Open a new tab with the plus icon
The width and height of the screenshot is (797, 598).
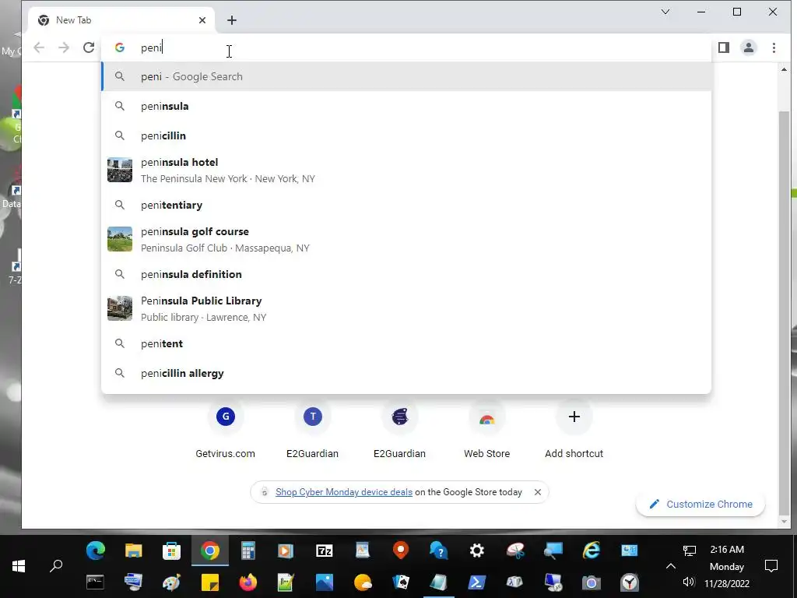pos(232,20)
